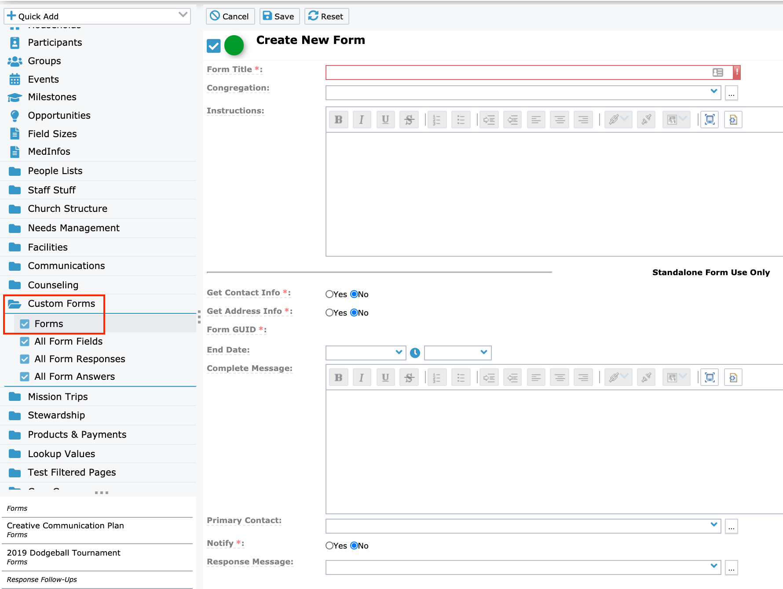
Task: Click the Form Title template icon
Action: [x=718, y=72]
